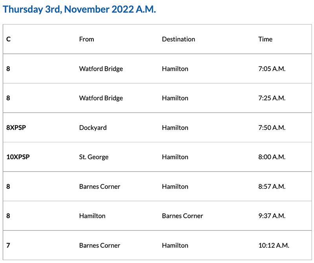Select the 8:57 A.M. time cell

(272, 186)
